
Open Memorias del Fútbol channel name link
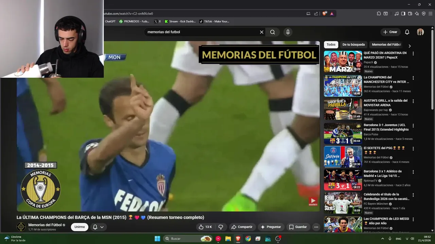tap(45, 225)
